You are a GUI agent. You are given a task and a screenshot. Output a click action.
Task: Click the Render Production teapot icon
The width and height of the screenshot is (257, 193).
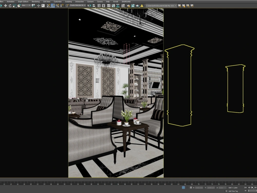(x=137, y=6)
